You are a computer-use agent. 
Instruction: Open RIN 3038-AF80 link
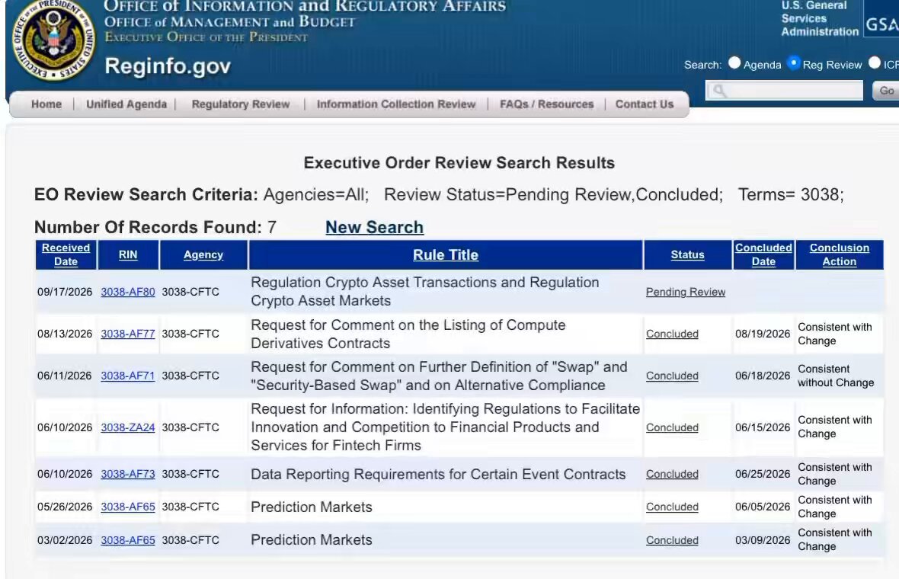128,292
